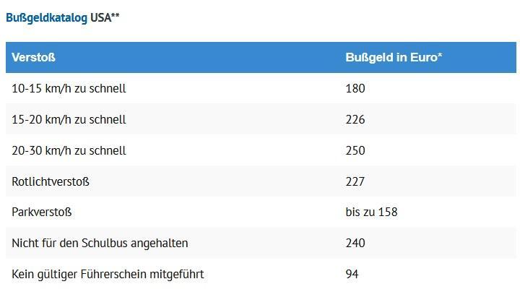Click the fine amount 240
This screenshot has width=520, height=297.
pyautogui.click(x=355, y=243)
